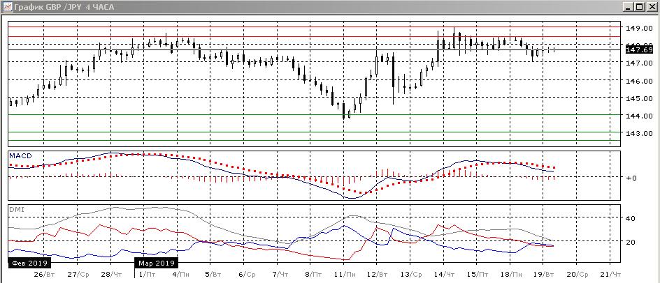This screenshot has height=283, width=660.
Task: Click the 149.00 price level label
Action: click(x=639, y=29)
